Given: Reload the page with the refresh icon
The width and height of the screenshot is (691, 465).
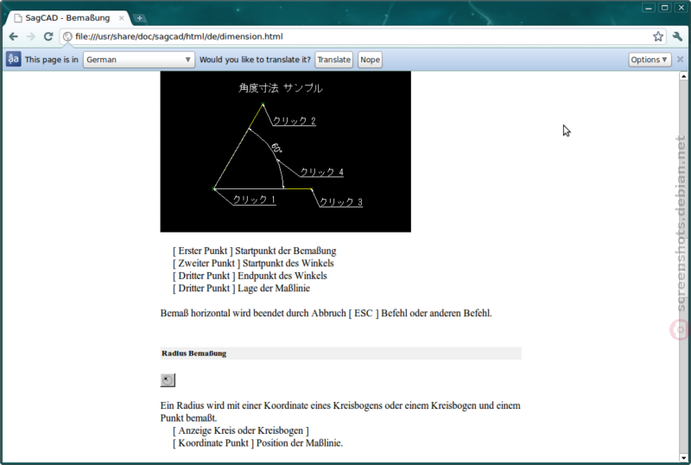Looking at the screenshot, I should coord(48,36).
